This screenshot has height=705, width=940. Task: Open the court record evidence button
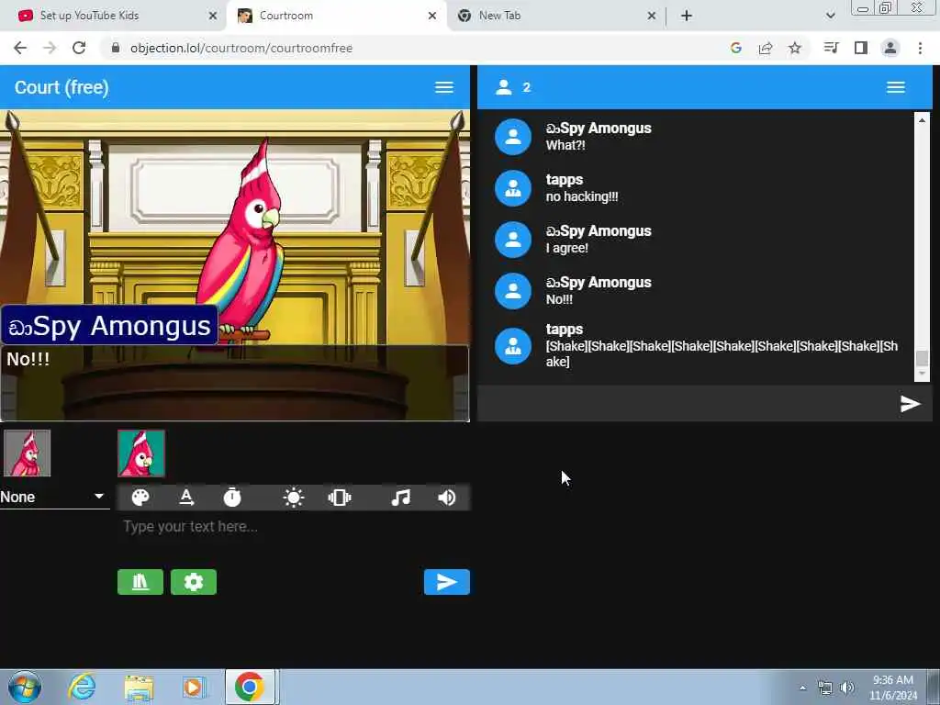pyautogui.click(x=140, y=582)
